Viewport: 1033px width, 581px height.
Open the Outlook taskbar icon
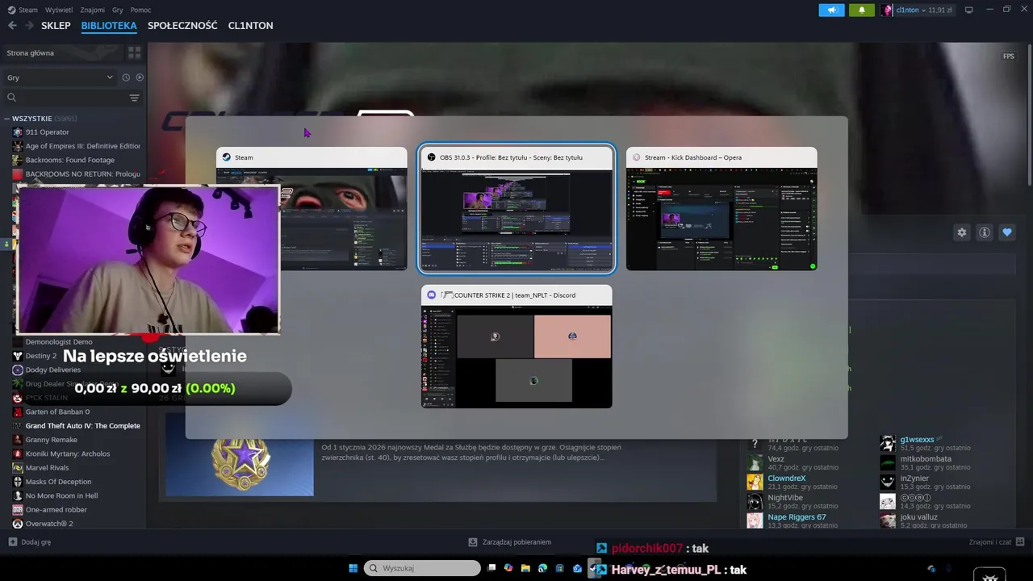click(577, 568)
